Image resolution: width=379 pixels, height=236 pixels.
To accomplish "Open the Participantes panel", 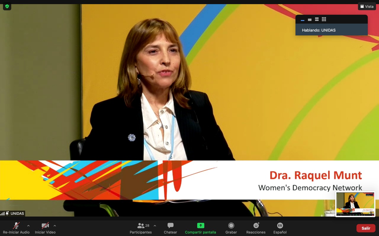I will click(141, 228).
